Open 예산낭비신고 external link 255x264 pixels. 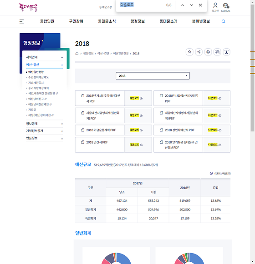(37, 99)
